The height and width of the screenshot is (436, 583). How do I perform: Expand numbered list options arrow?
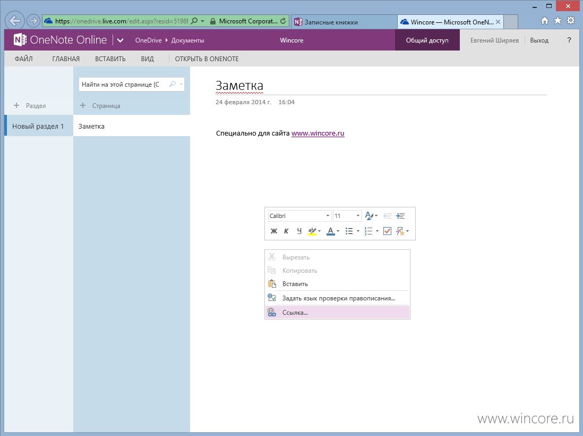377,231
